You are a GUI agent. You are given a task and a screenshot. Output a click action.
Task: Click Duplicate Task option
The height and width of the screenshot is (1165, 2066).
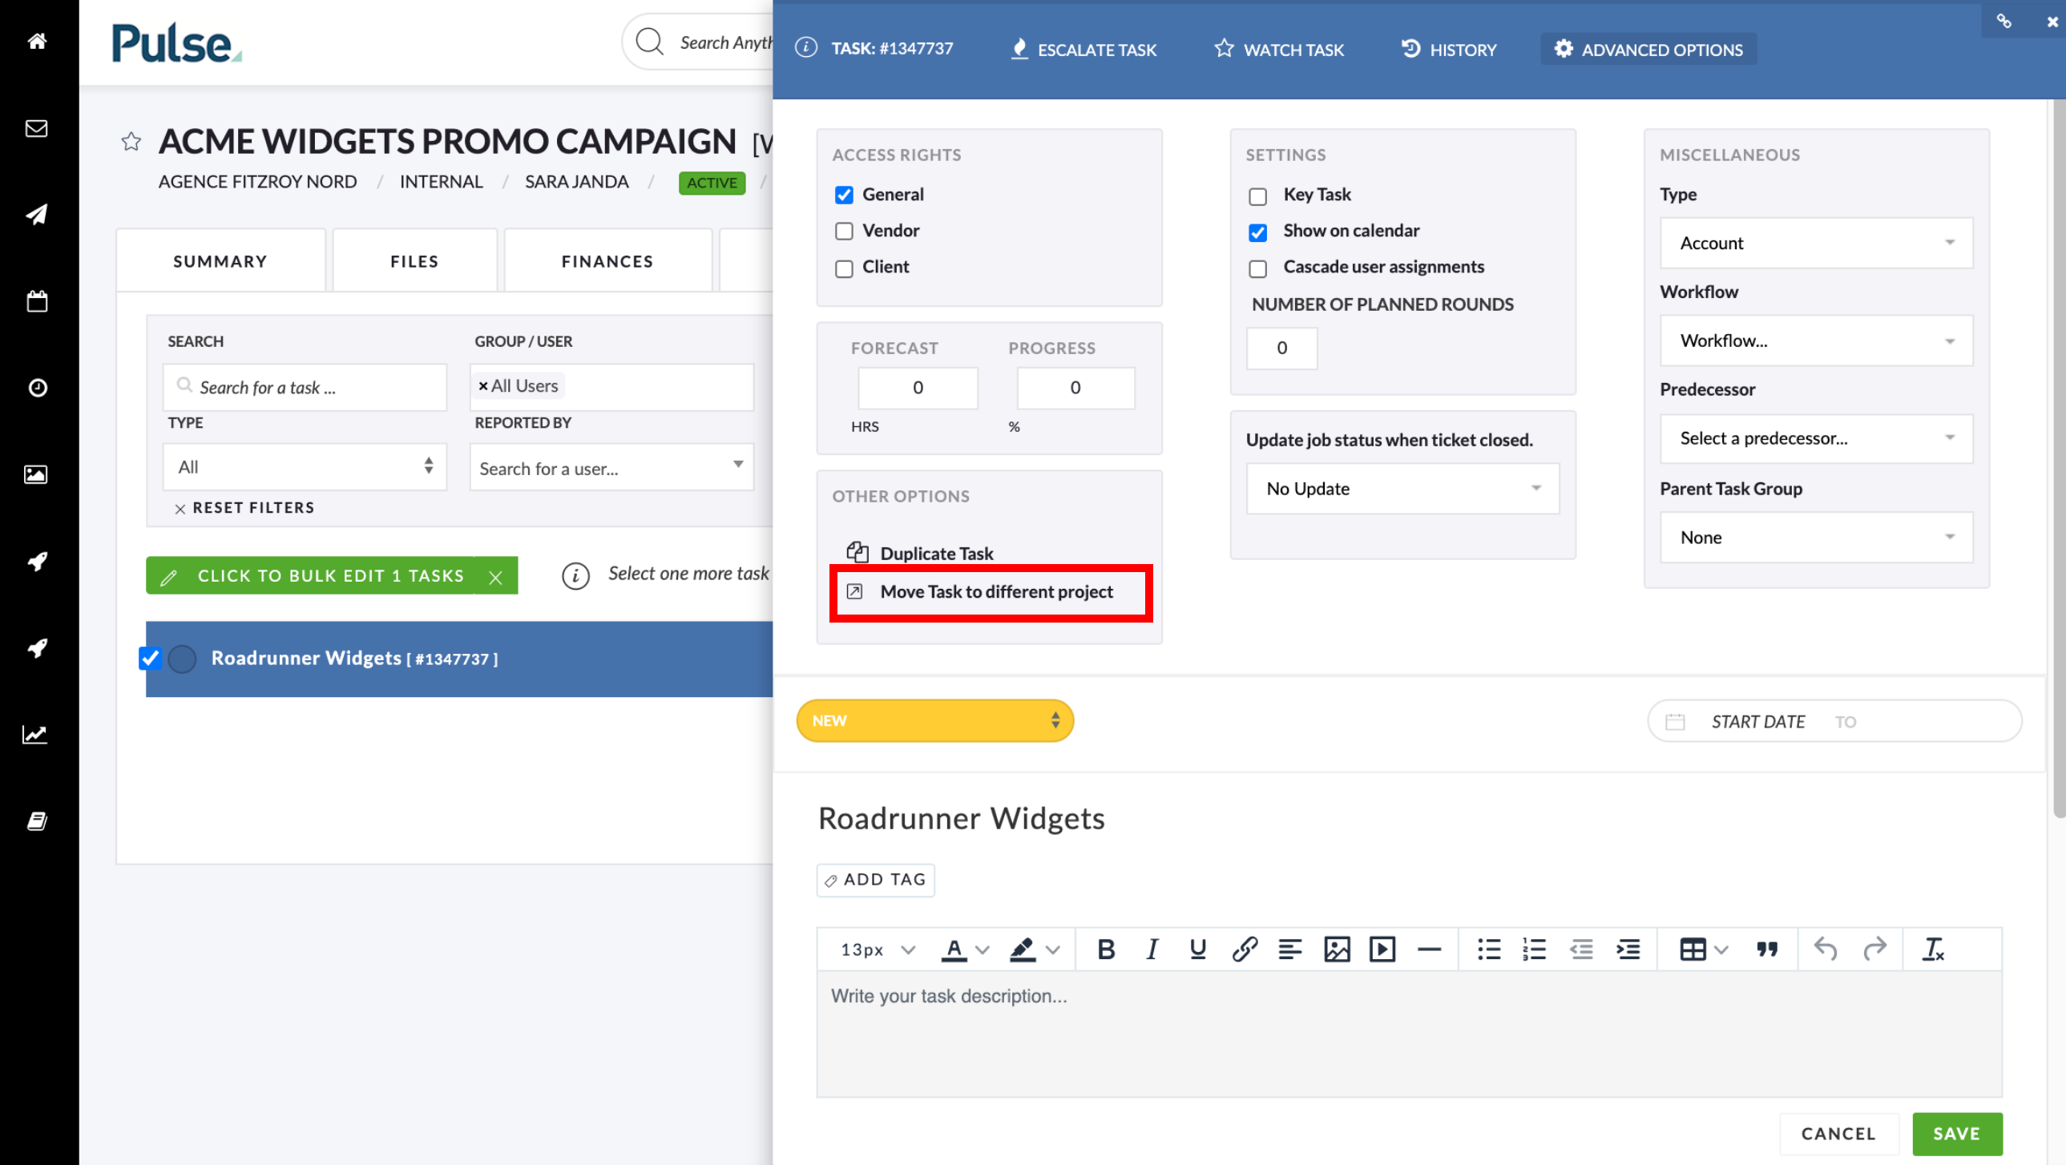coord(920,552)
